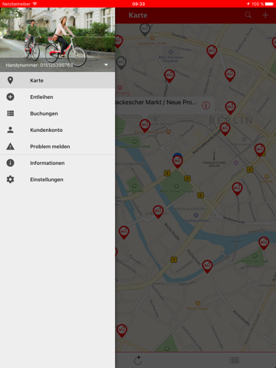
Task: Click the Einstellungen gear icon
Action: pyautogui.click(x=10, y=179)
